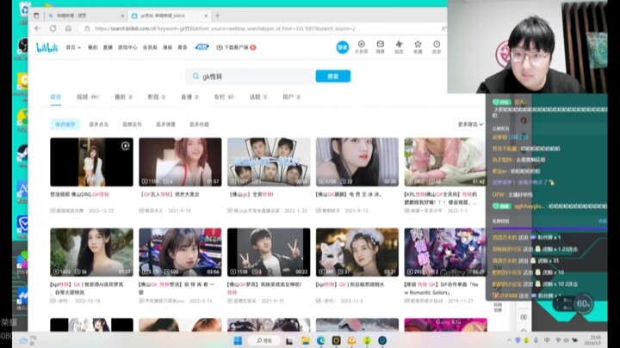620x348 pixels.
Task: Open the first video thumbnail in results
Action: click(x=91, y=162)
